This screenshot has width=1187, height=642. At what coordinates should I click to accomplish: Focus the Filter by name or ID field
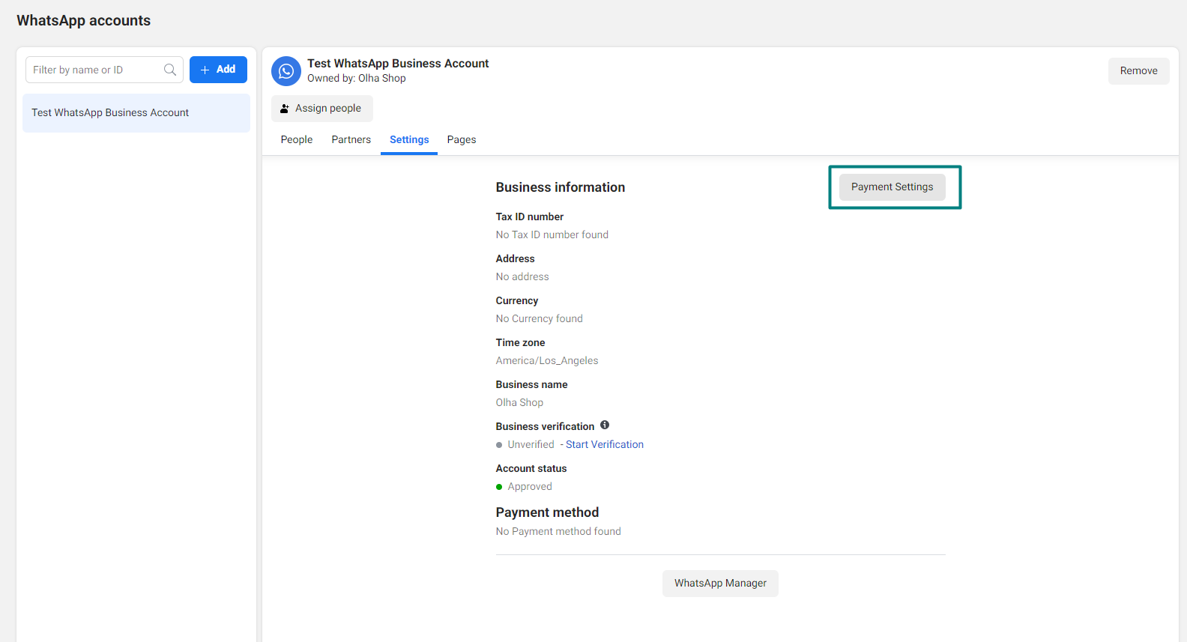104,70
